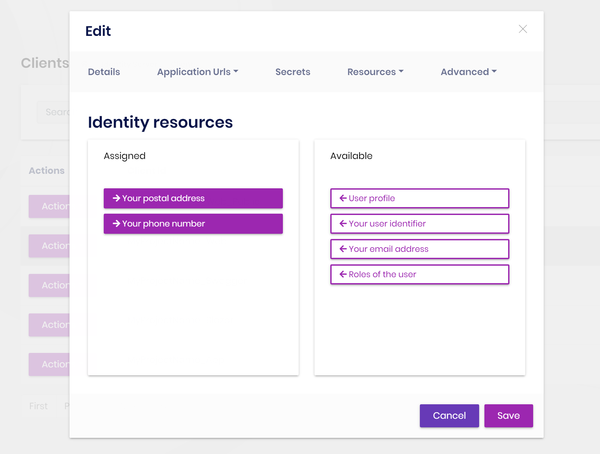The image size is (600, 454).
Task: Cancel editing the client
Action: [449, 415]
